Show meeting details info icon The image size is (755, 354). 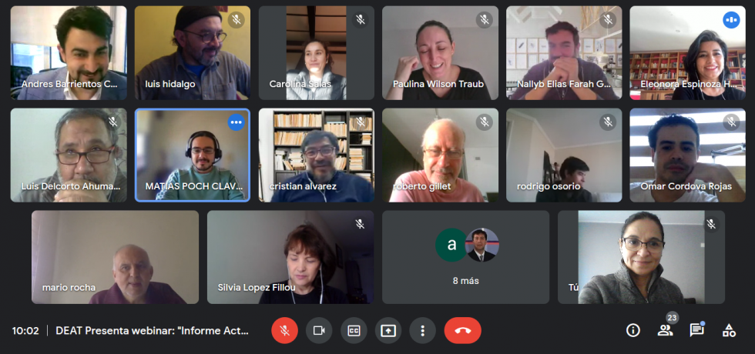pos(633,330)
